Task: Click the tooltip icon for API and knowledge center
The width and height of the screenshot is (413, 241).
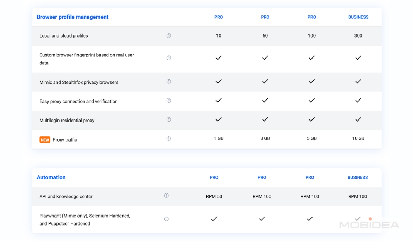Action: [x=166, y=195]
